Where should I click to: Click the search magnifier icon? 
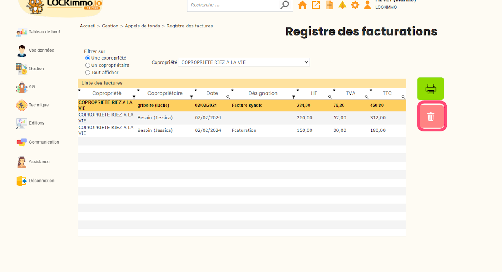click(x=285, y=5)
